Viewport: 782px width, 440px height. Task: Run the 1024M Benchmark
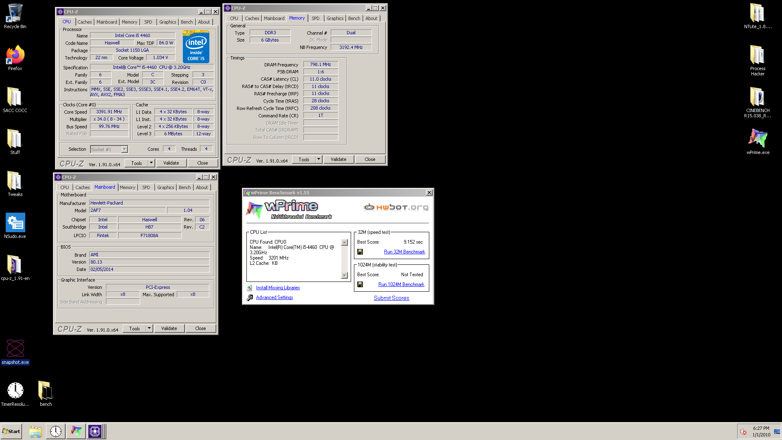click(401, 284)
